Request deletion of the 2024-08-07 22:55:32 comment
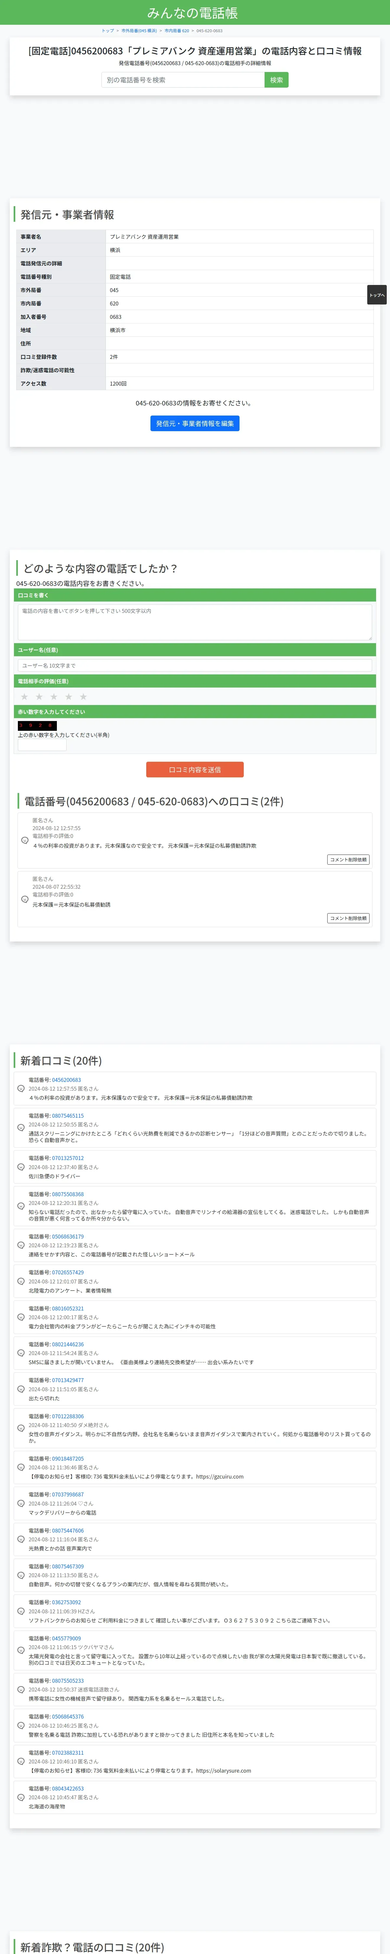The image size is (390, 1954). [x=348, y=918]
